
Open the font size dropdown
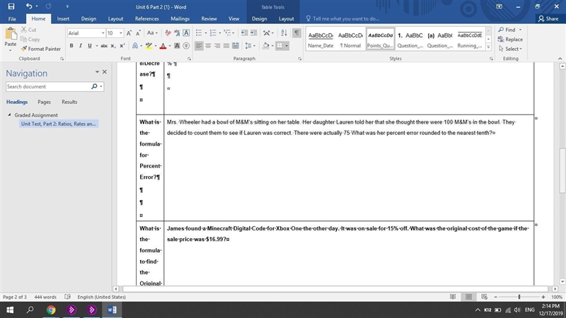pos(121,33)
